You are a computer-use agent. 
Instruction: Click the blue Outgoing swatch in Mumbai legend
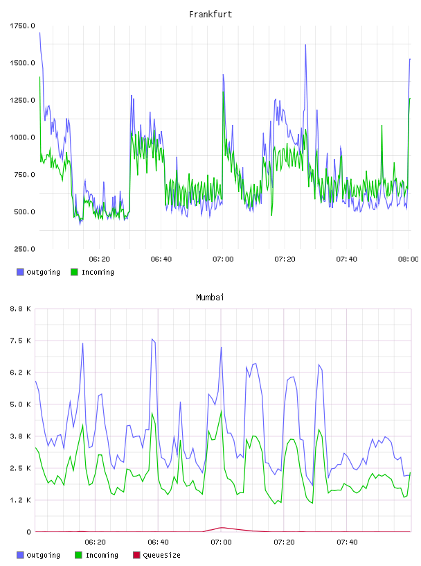[20, 555]
